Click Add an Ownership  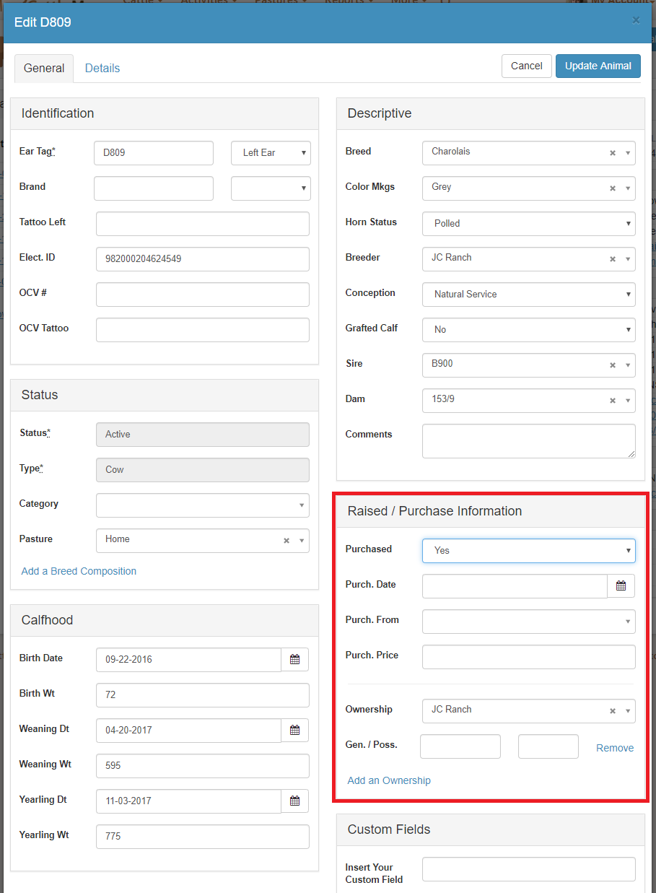click(x=388, y=780)
